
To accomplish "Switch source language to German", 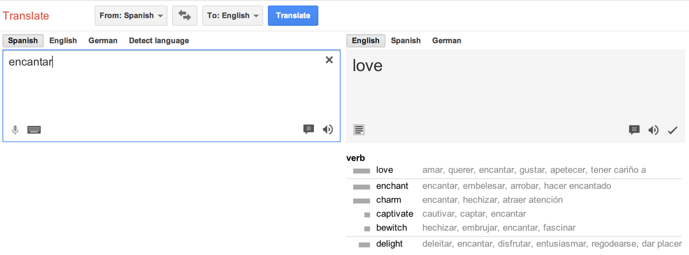I will 103,41.
